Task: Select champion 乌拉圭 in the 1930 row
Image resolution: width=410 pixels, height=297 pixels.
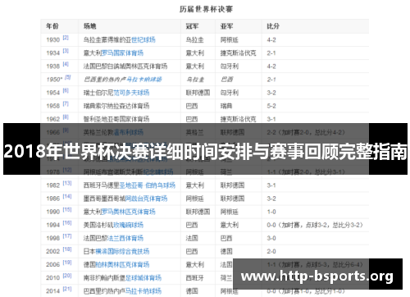Action: tap(195, 40)
